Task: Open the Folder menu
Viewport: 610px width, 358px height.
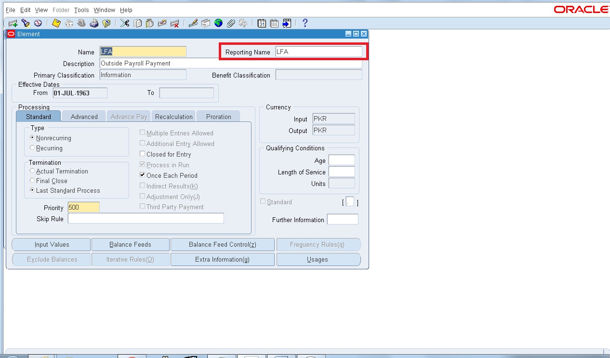Action: [x=61, y=10]
